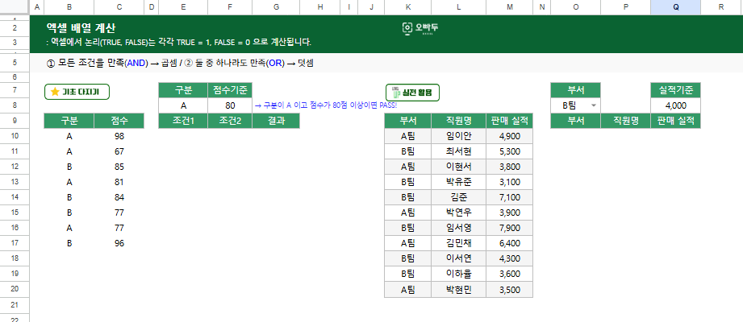Viewport: 743px width, 322px height.
Task: Select score cell 85
Action: coord(119,167)
